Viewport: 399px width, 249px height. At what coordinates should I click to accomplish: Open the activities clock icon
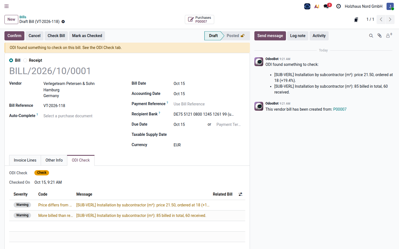[x=338, y=6]
